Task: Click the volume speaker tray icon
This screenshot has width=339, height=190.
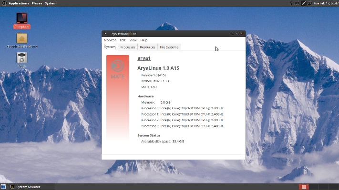Action: (297, 3)
